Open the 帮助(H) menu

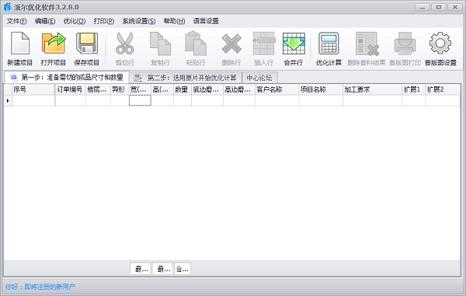pos(175,21)
